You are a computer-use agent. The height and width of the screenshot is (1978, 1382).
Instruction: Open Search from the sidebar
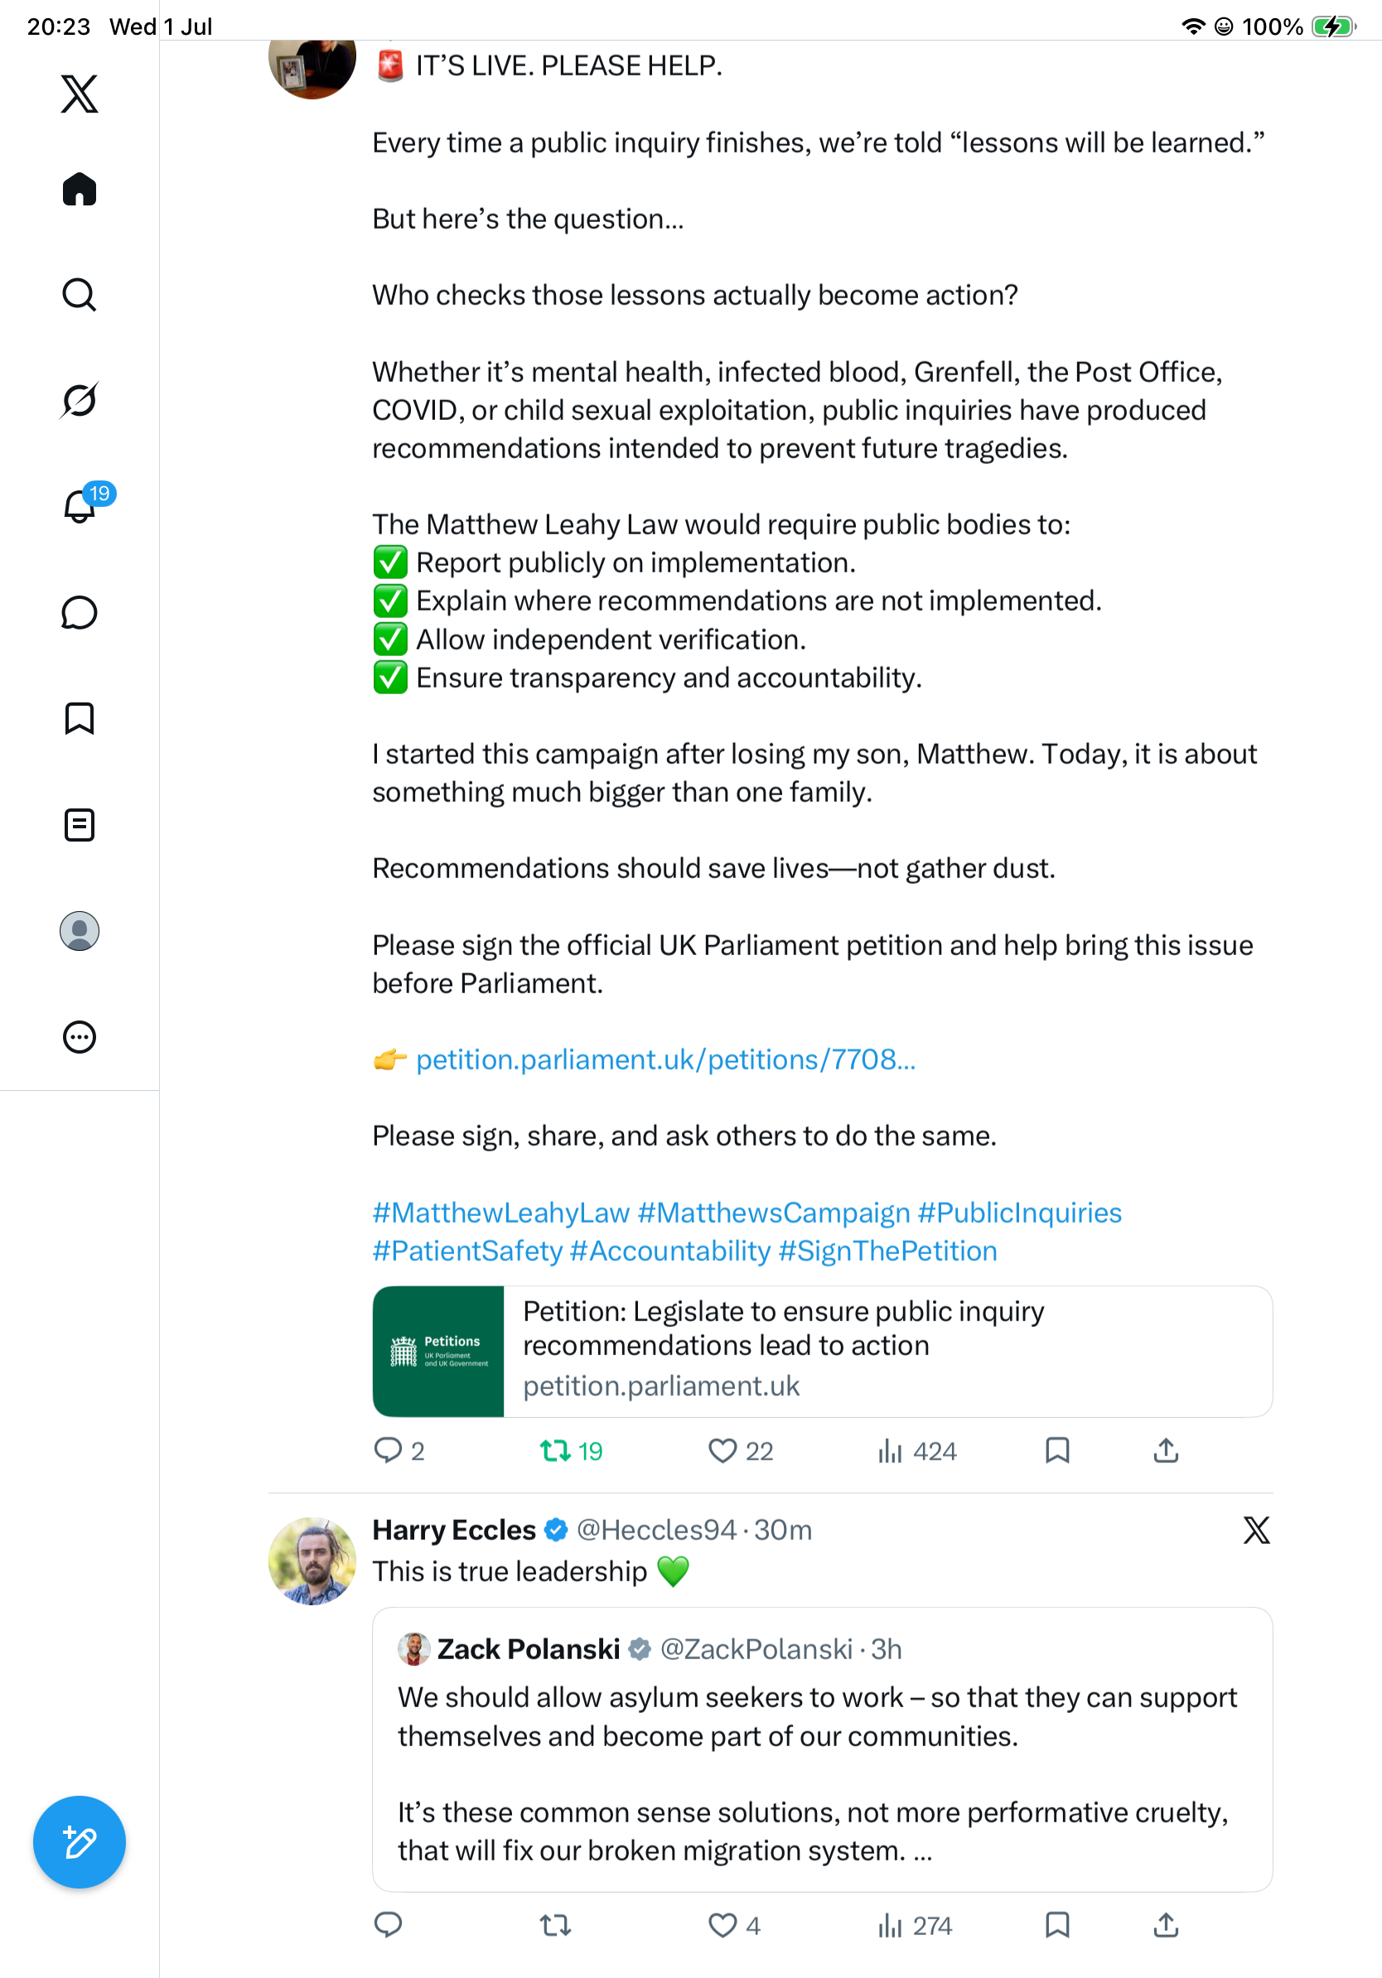pos(80,295)
